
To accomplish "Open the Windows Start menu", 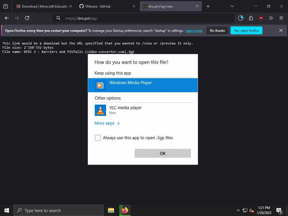I will [7, 210].
